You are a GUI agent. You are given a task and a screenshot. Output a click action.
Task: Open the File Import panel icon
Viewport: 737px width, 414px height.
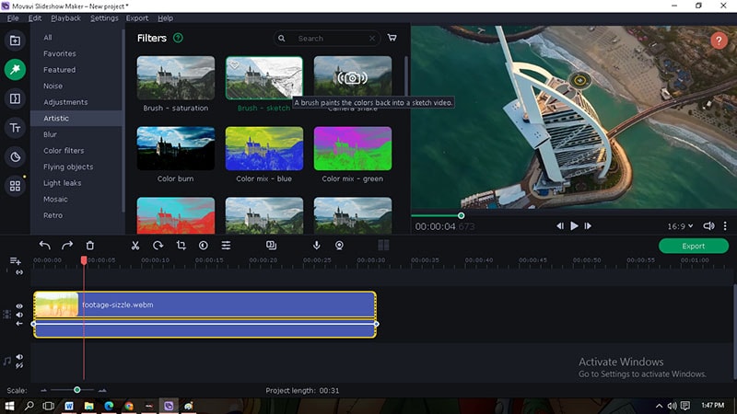point(15,40)
